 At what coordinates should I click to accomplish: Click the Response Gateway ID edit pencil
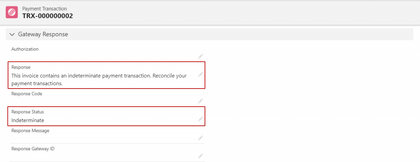click(x=200, y=156)
